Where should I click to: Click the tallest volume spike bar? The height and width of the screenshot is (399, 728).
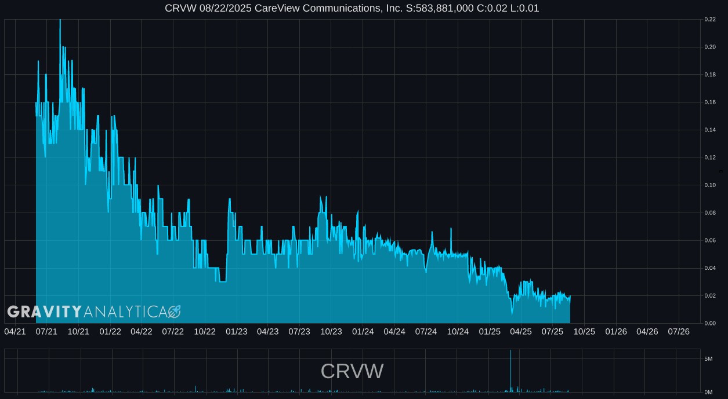click(x=510, y=371)
